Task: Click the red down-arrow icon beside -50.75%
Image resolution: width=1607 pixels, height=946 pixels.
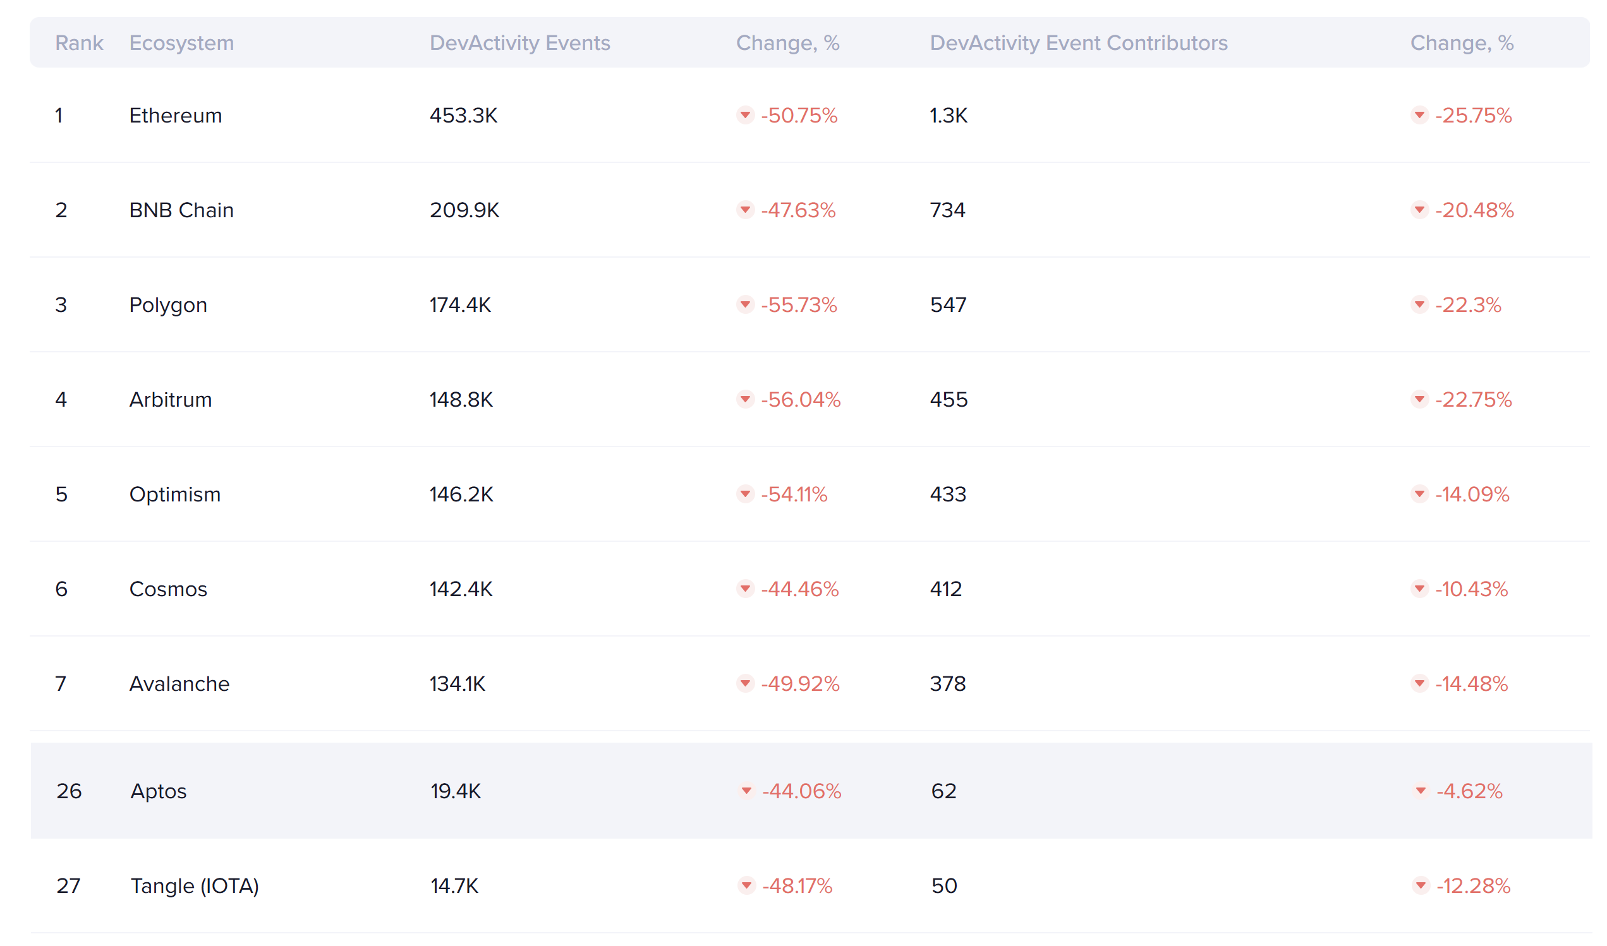Action: (745, 116)
